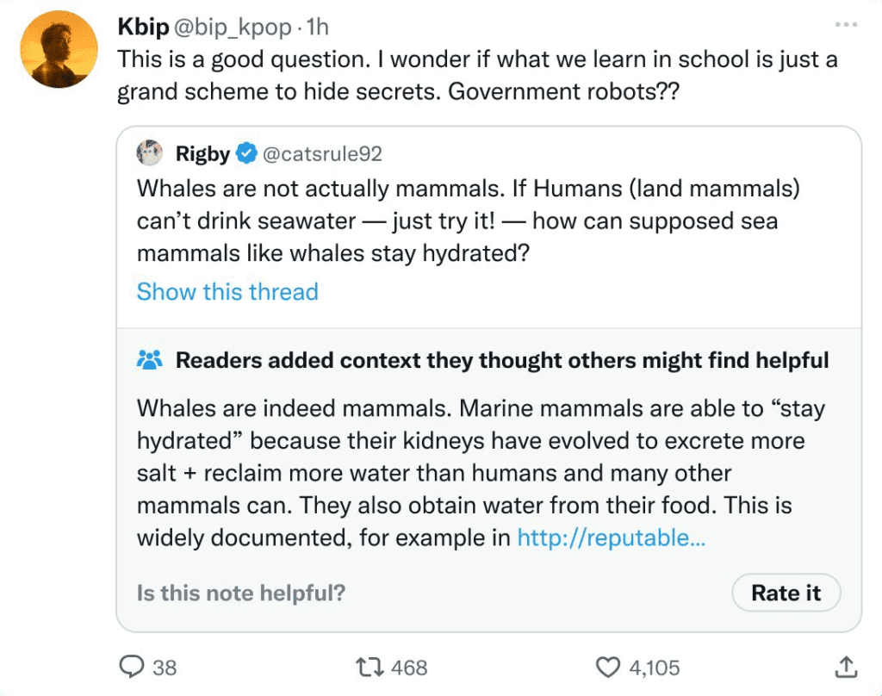
Task: Click the community notes people icon
Action: 150,360
